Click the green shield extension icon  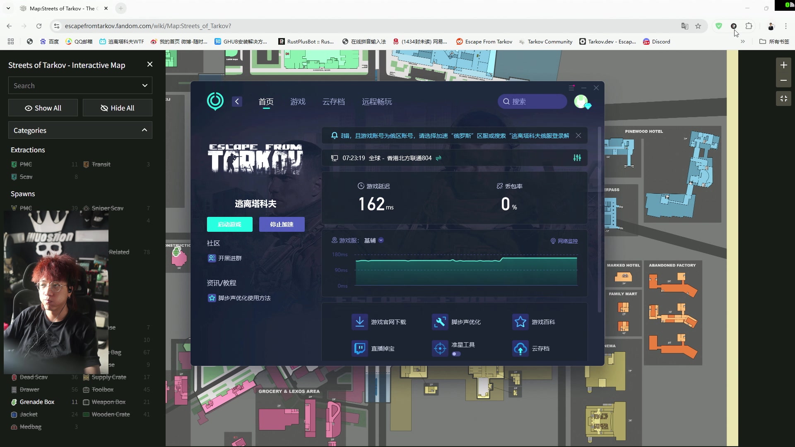pos(719,26)
